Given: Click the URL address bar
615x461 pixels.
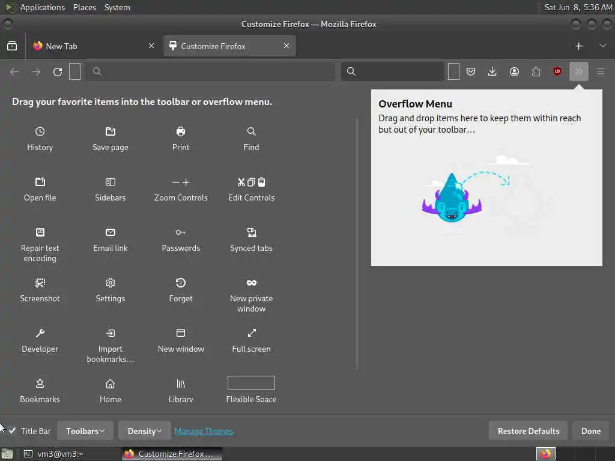Looking at the screenshot, I should click(x=210, y=71).
